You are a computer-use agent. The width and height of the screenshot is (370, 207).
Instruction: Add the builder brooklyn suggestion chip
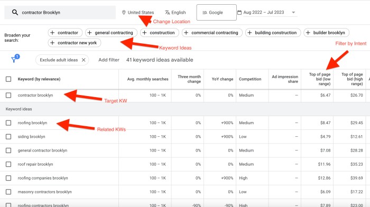tap(326, 33)
